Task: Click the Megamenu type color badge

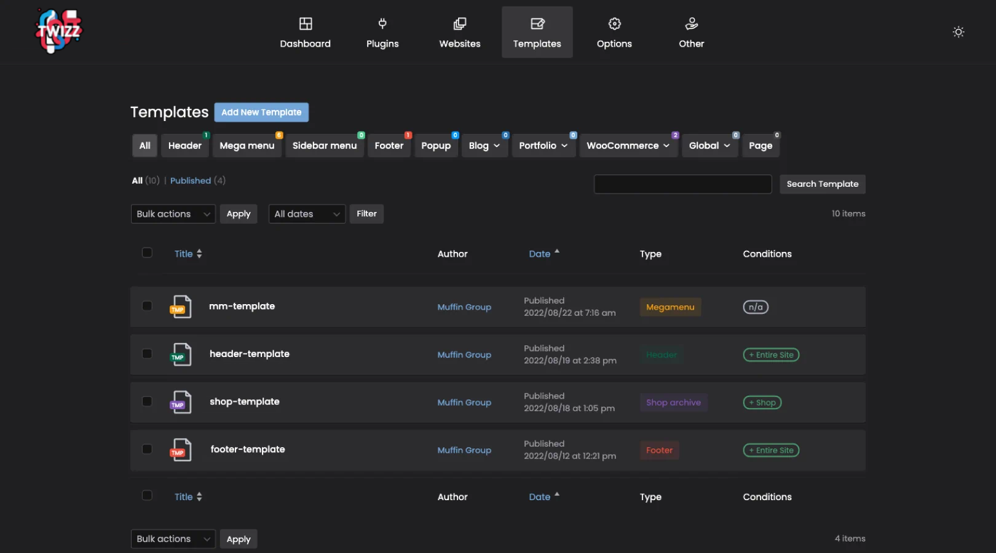Action: click(670, 307)
